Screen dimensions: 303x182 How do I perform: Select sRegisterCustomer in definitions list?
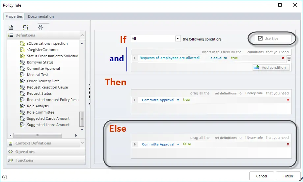tap(43, 50)
